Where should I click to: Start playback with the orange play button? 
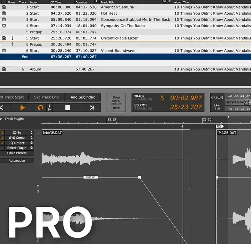pos(22,108)
